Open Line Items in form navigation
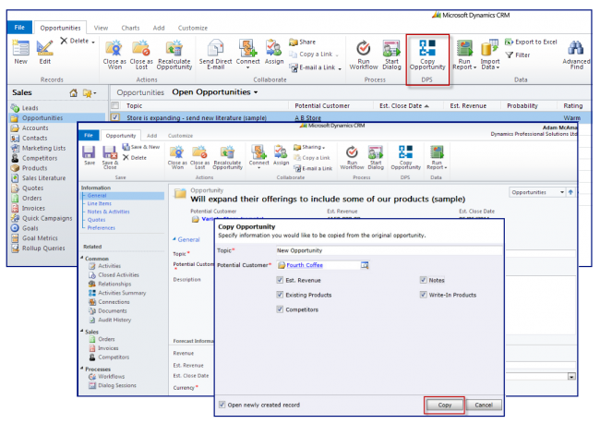The height and width of the screenshot is (424, 600). coord(99,203)
